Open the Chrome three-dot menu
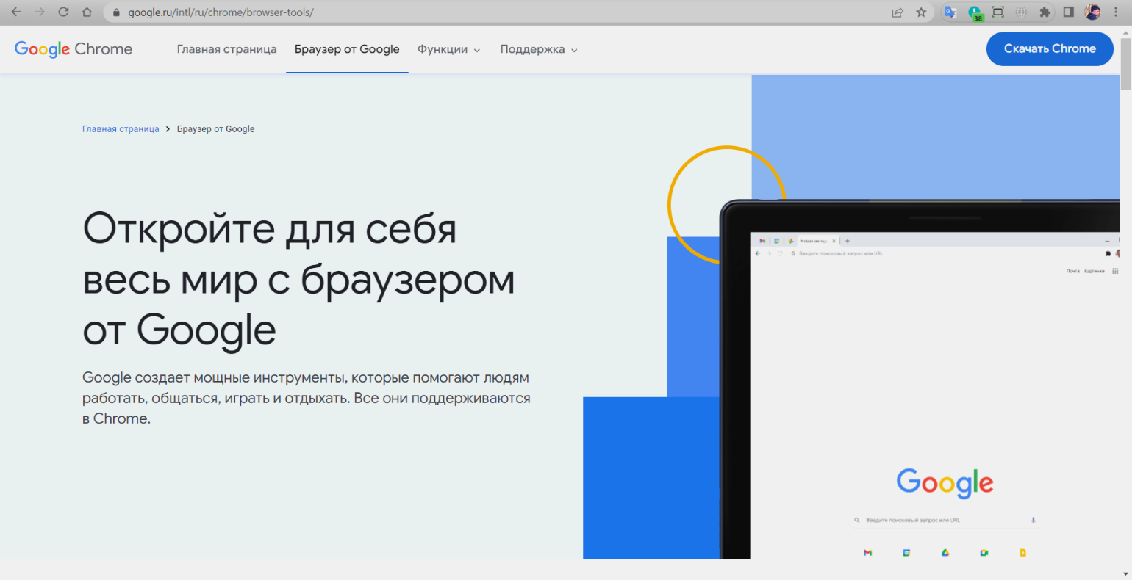1132x580 pixels. [x=1116, y=12]
